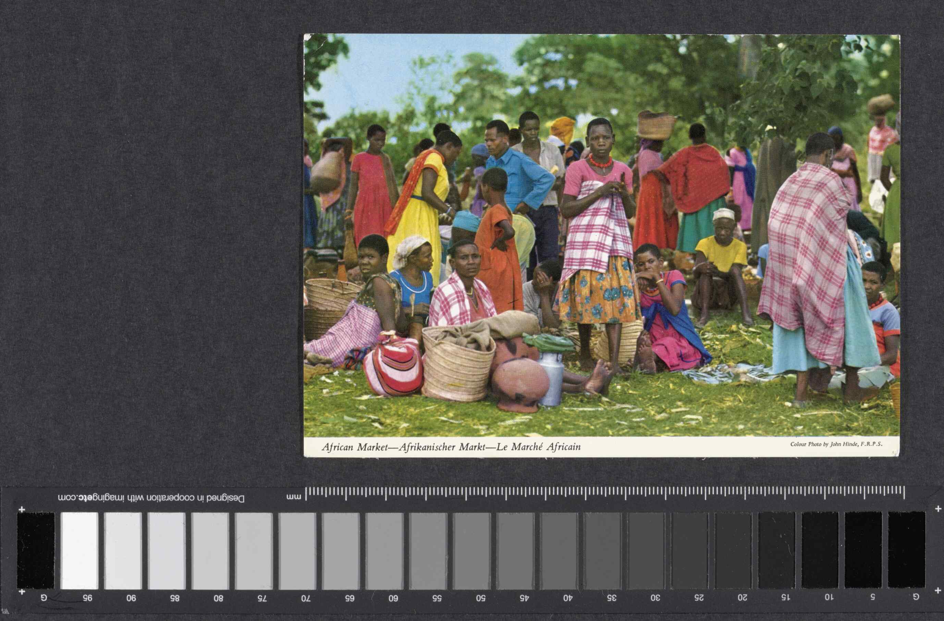Image resolution: width=944 pixels, height=621 pixels.
Task: Click the 'Colour Photo by John Hinde, F.R.P.S.' credit
Action: click(x=836, y=444)
